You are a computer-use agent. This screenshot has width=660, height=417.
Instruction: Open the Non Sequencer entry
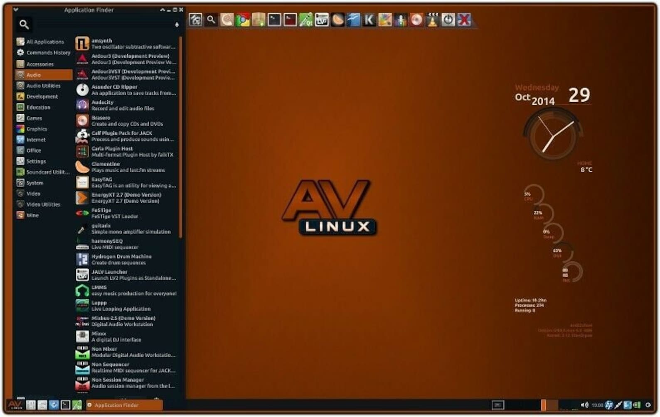[127, 368]
